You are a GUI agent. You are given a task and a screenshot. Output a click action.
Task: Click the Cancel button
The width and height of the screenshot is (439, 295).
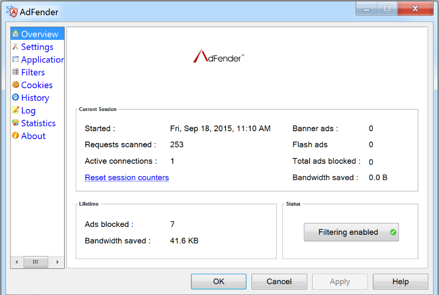[279, 281]
